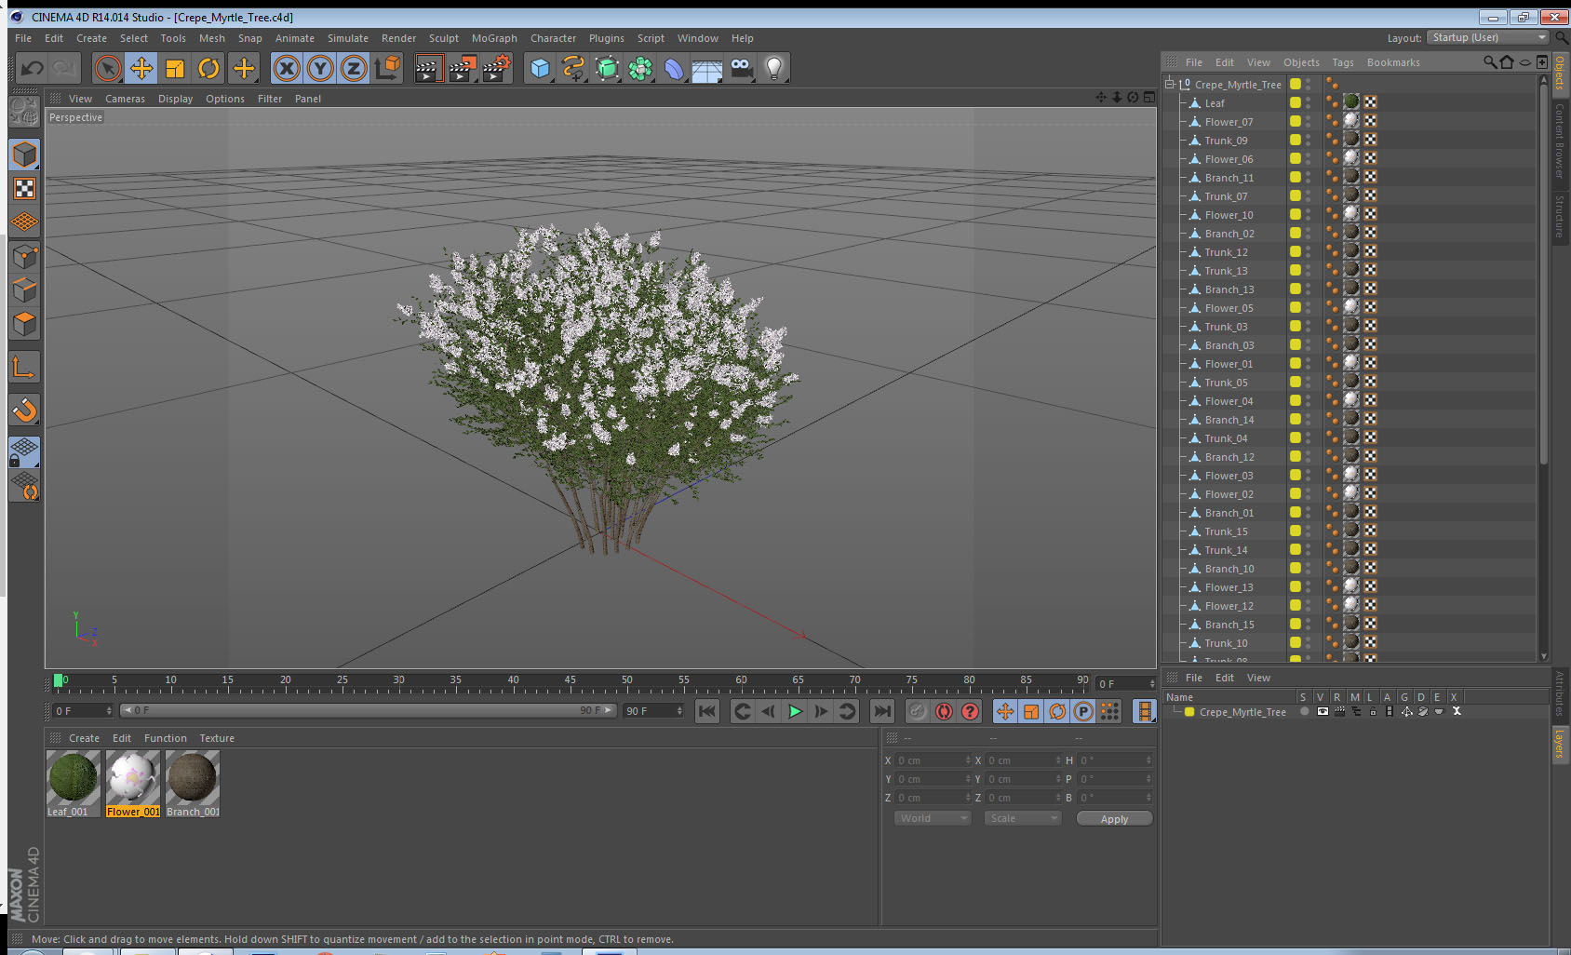Screen dimensions: 1571x955
Task: Add a Light object
Action: 774,68
